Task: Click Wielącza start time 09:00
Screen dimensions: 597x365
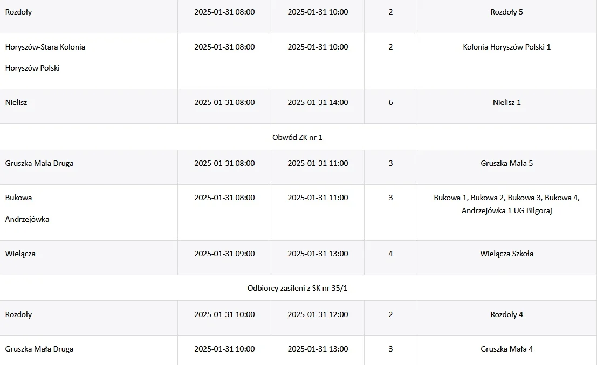Action: pyautogui.click(x=224, y=254)
